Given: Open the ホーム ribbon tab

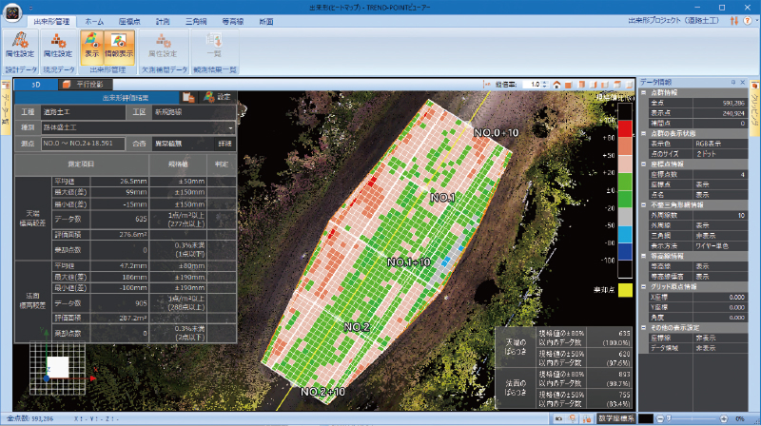Looking at the screenshot, I should (94, 20).
